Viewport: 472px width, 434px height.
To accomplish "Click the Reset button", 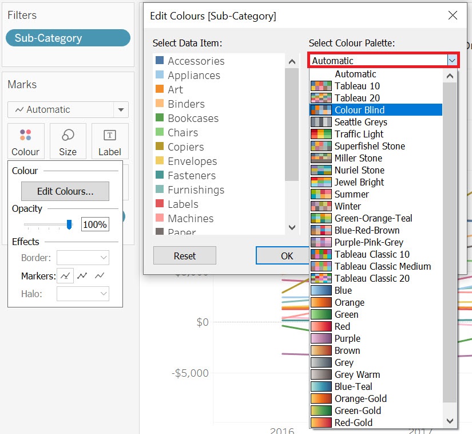I will click(x=185, y=256).
